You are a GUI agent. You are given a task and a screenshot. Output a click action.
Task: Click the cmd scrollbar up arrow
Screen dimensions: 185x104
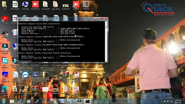[106, 23]
